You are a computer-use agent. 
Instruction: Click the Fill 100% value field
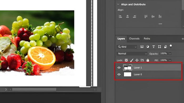[163, 60]
